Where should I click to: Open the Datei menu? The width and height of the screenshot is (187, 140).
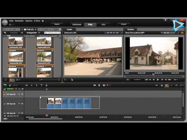[x=11, y=21]
